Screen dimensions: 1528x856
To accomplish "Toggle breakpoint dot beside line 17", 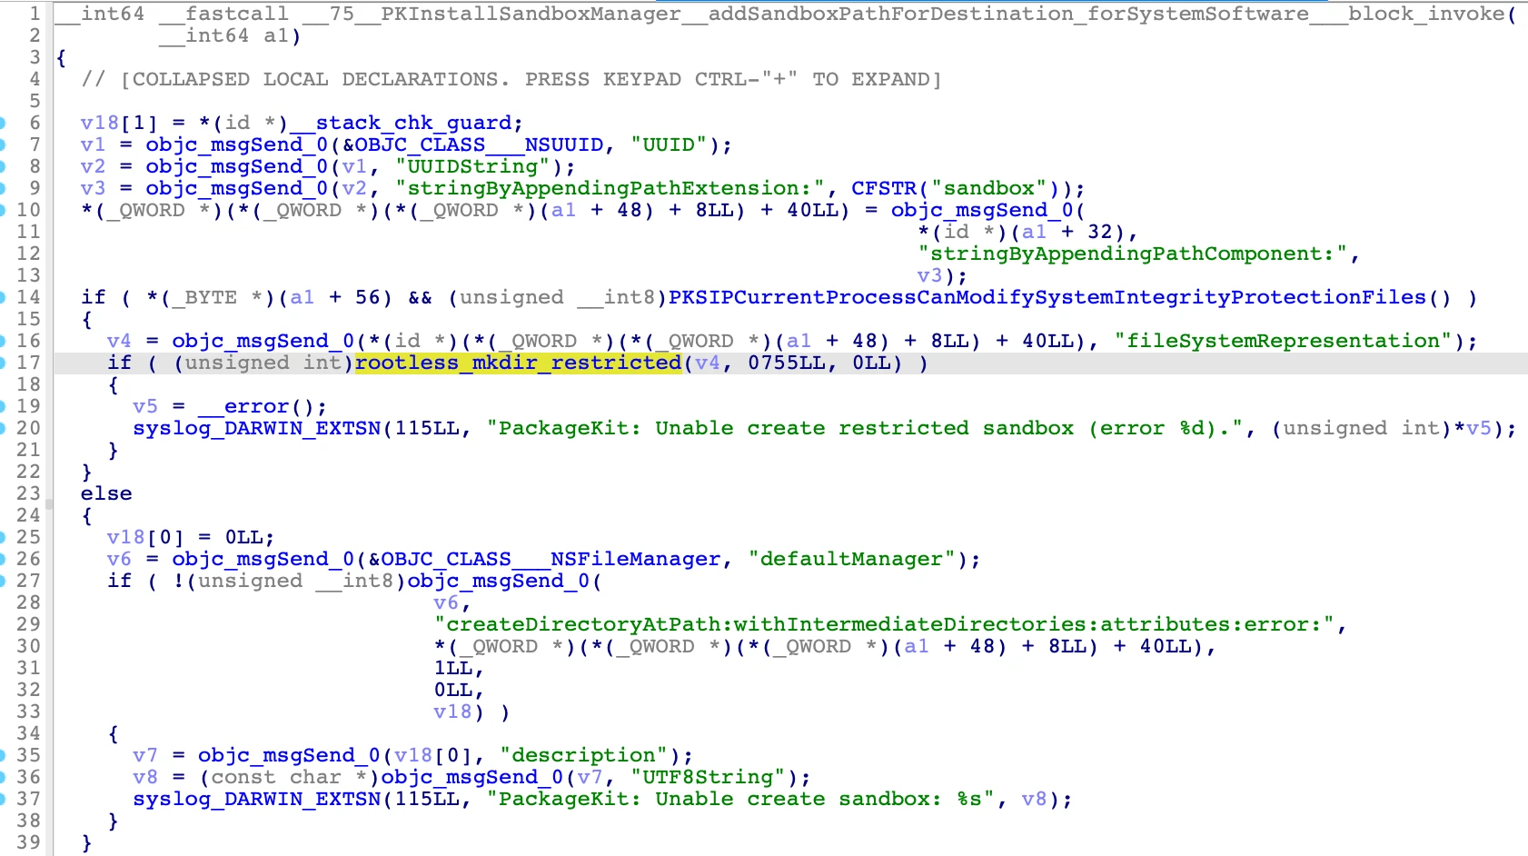I will coord(2,363).
